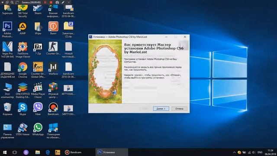Show hidden system tray icons
This screenshot has width=277, height=156.
pos(234,152)
